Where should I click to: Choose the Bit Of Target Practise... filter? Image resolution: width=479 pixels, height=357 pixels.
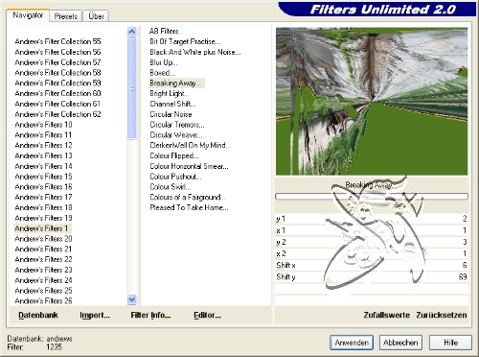(185, 41)
